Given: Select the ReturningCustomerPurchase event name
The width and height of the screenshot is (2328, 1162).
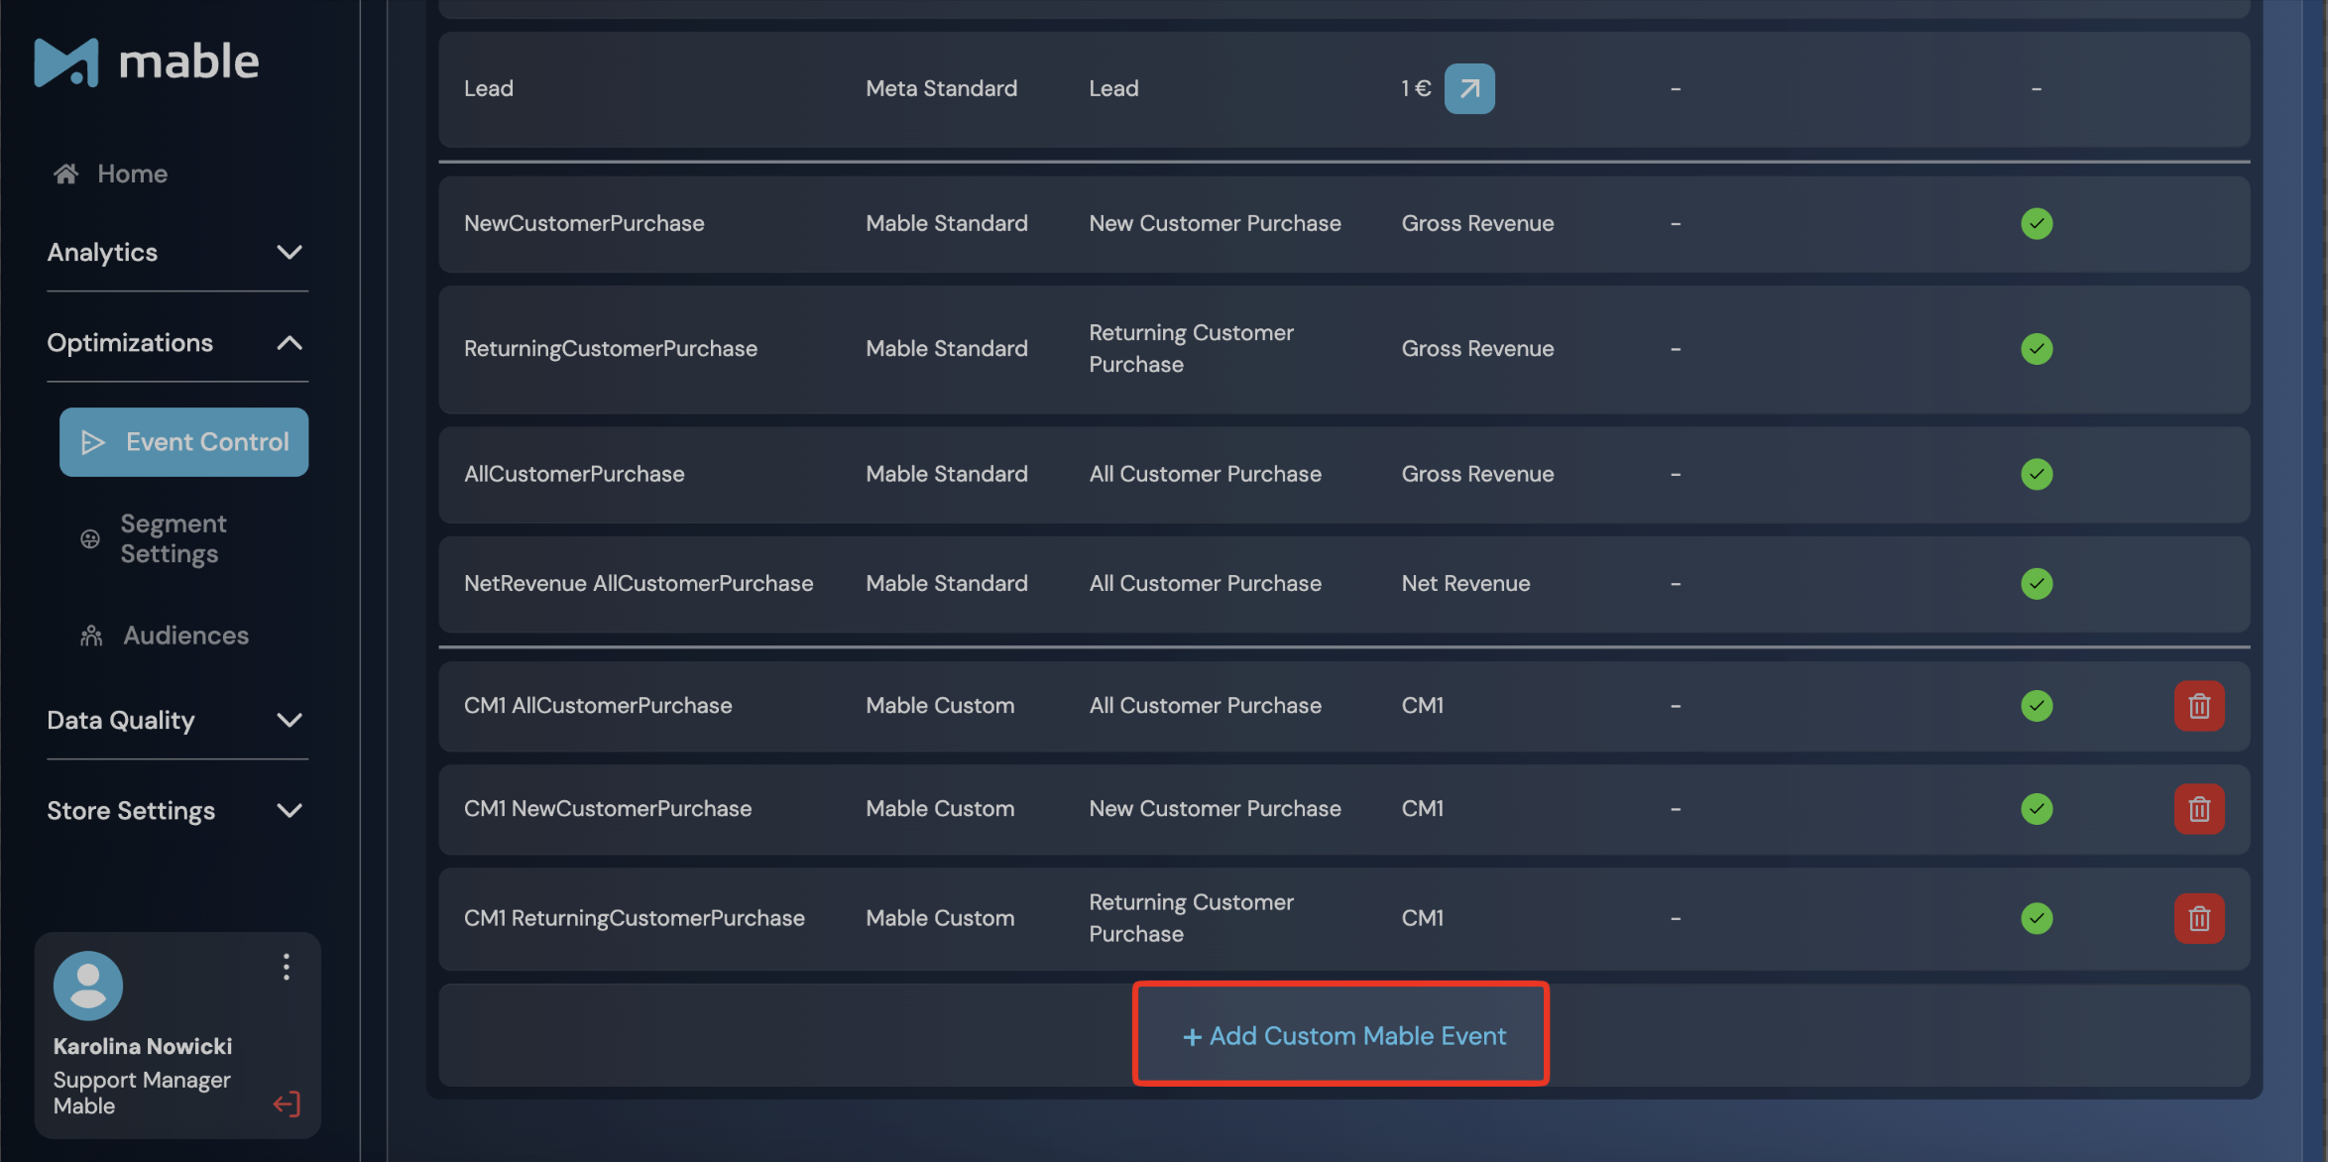Looking at the screenshot, I should point(611,349).
